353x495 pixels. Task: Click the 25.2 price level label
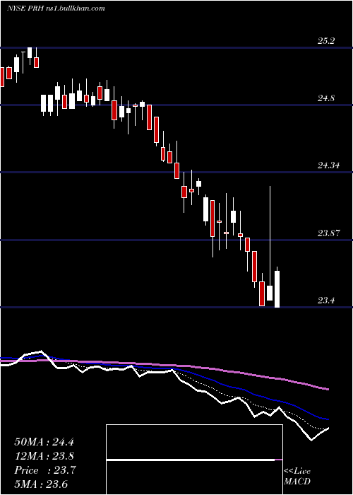[x=326, y=41]
